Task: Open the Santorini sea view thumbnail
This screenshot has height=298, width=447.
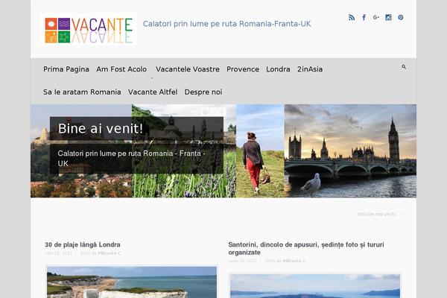Action: pos(315,286)
